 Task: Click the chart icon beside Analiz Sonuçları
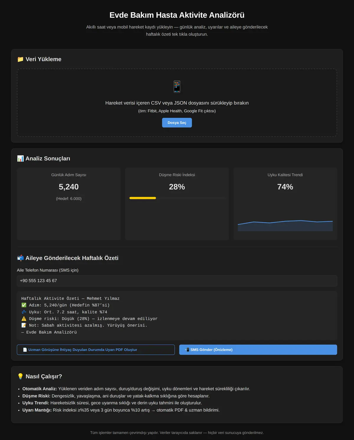(x=20, y=159)
